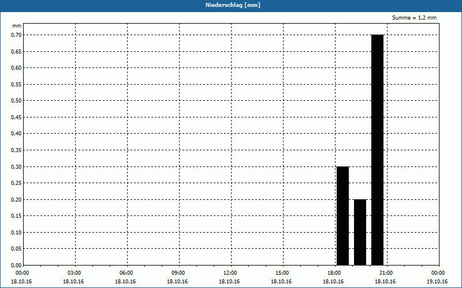Click the 18.10.16 date under 06:00

click(125, 282)
